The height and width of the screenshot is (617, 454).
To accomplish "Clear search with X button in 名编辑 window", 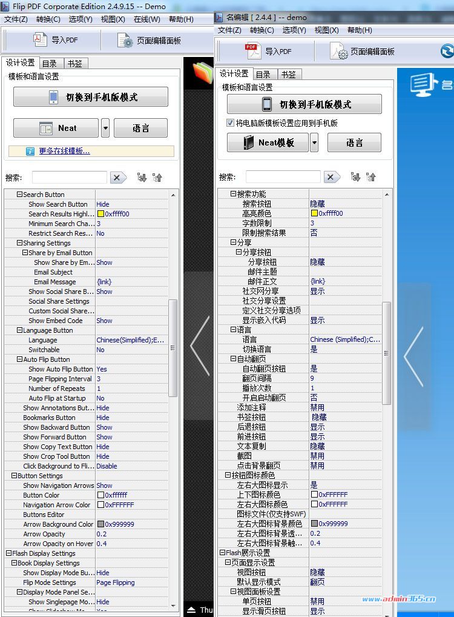I will pyautogui.click(x=332, y=177).
